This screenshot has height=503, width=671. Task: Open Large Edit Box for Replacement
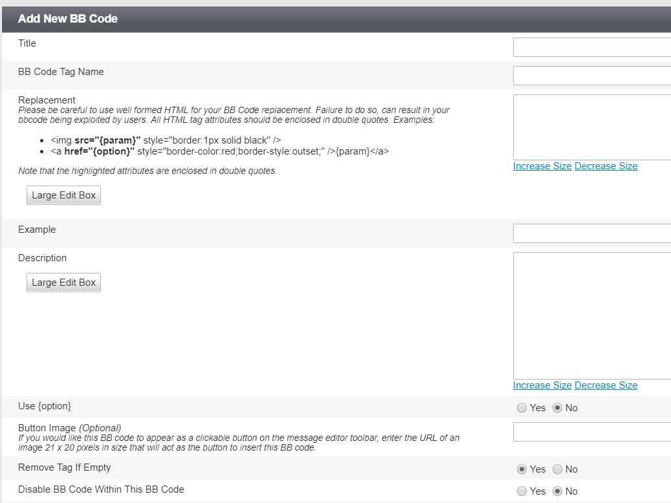click(63, 195)
